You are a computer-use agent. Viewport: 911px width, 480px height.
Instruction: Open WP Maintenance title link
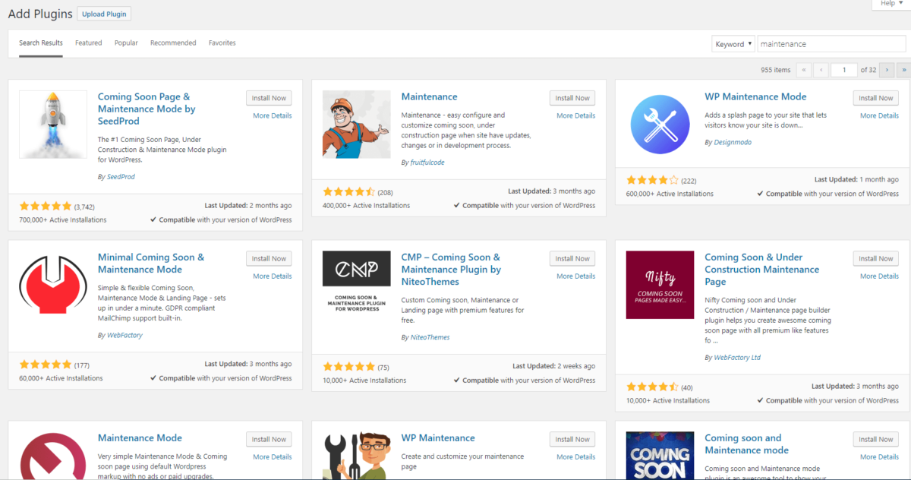pos(438,437)
